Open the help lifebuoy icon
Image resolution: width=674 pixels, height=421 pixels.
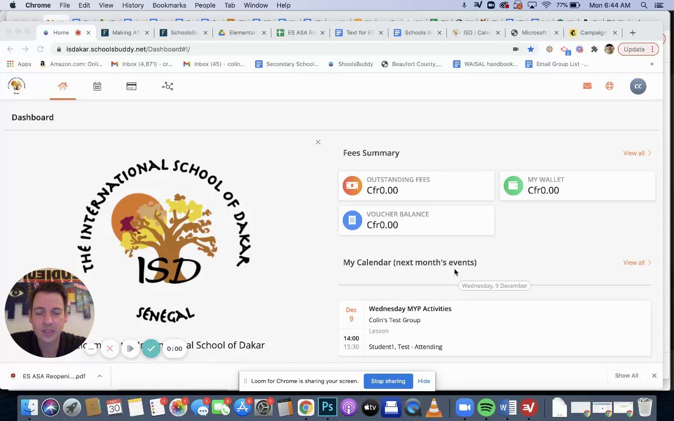click(610, 86)
